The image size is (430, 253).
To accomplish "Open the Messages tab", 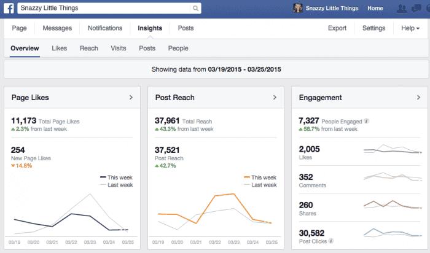I will tap(57, 28).
